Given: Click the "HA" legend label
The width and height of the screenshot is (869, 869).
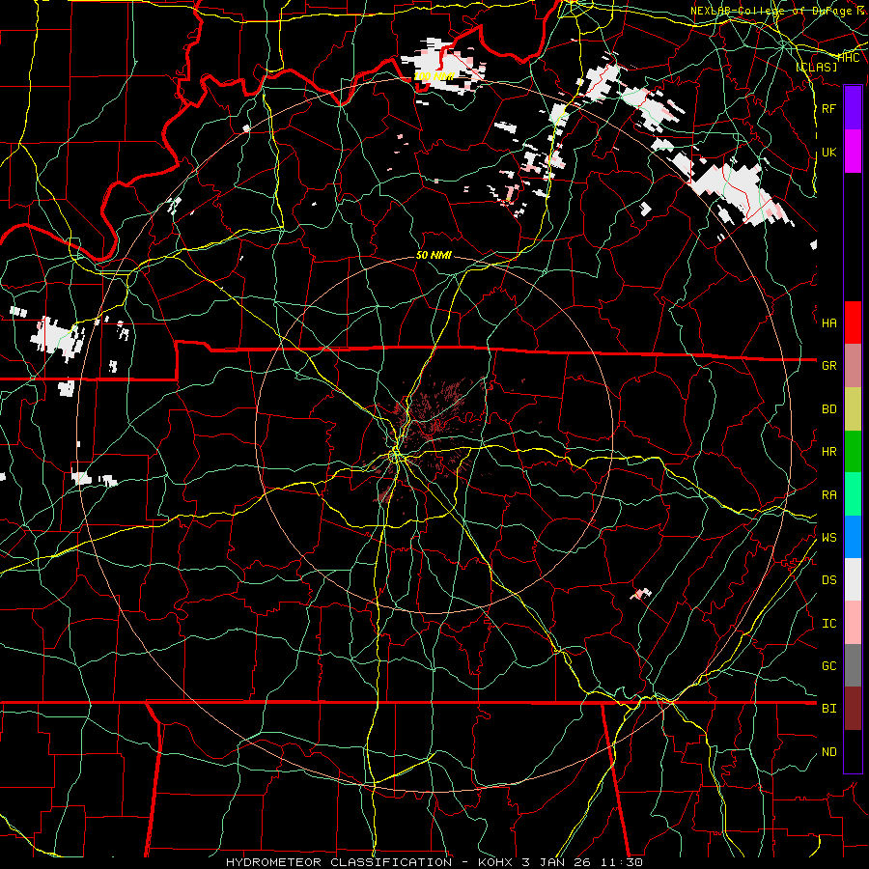Looking at the screenshot, I should point(828,322).
